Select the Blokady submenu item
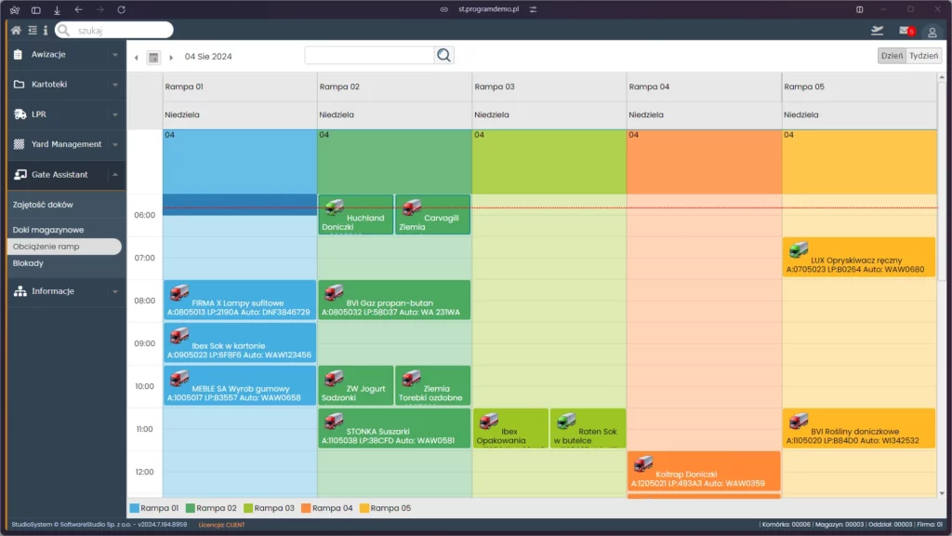Viewport: 952px width, 536px height. tap(28, 263)
